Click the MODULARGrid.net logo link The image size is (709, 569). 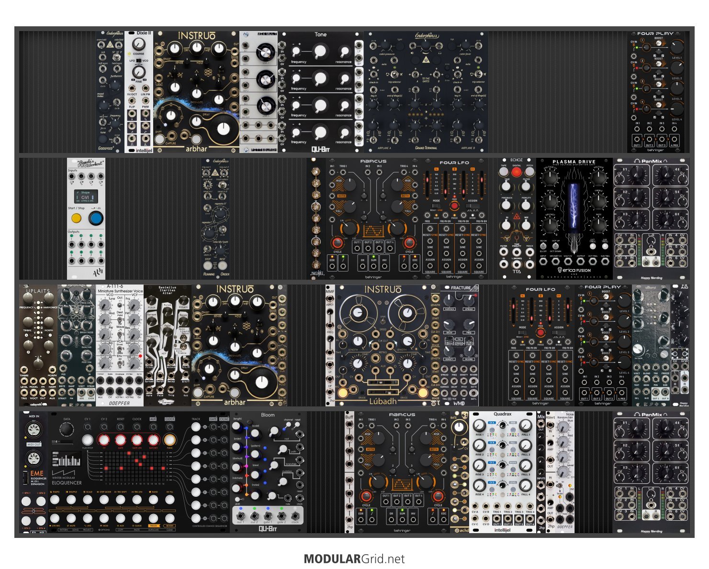pos(354,559)
